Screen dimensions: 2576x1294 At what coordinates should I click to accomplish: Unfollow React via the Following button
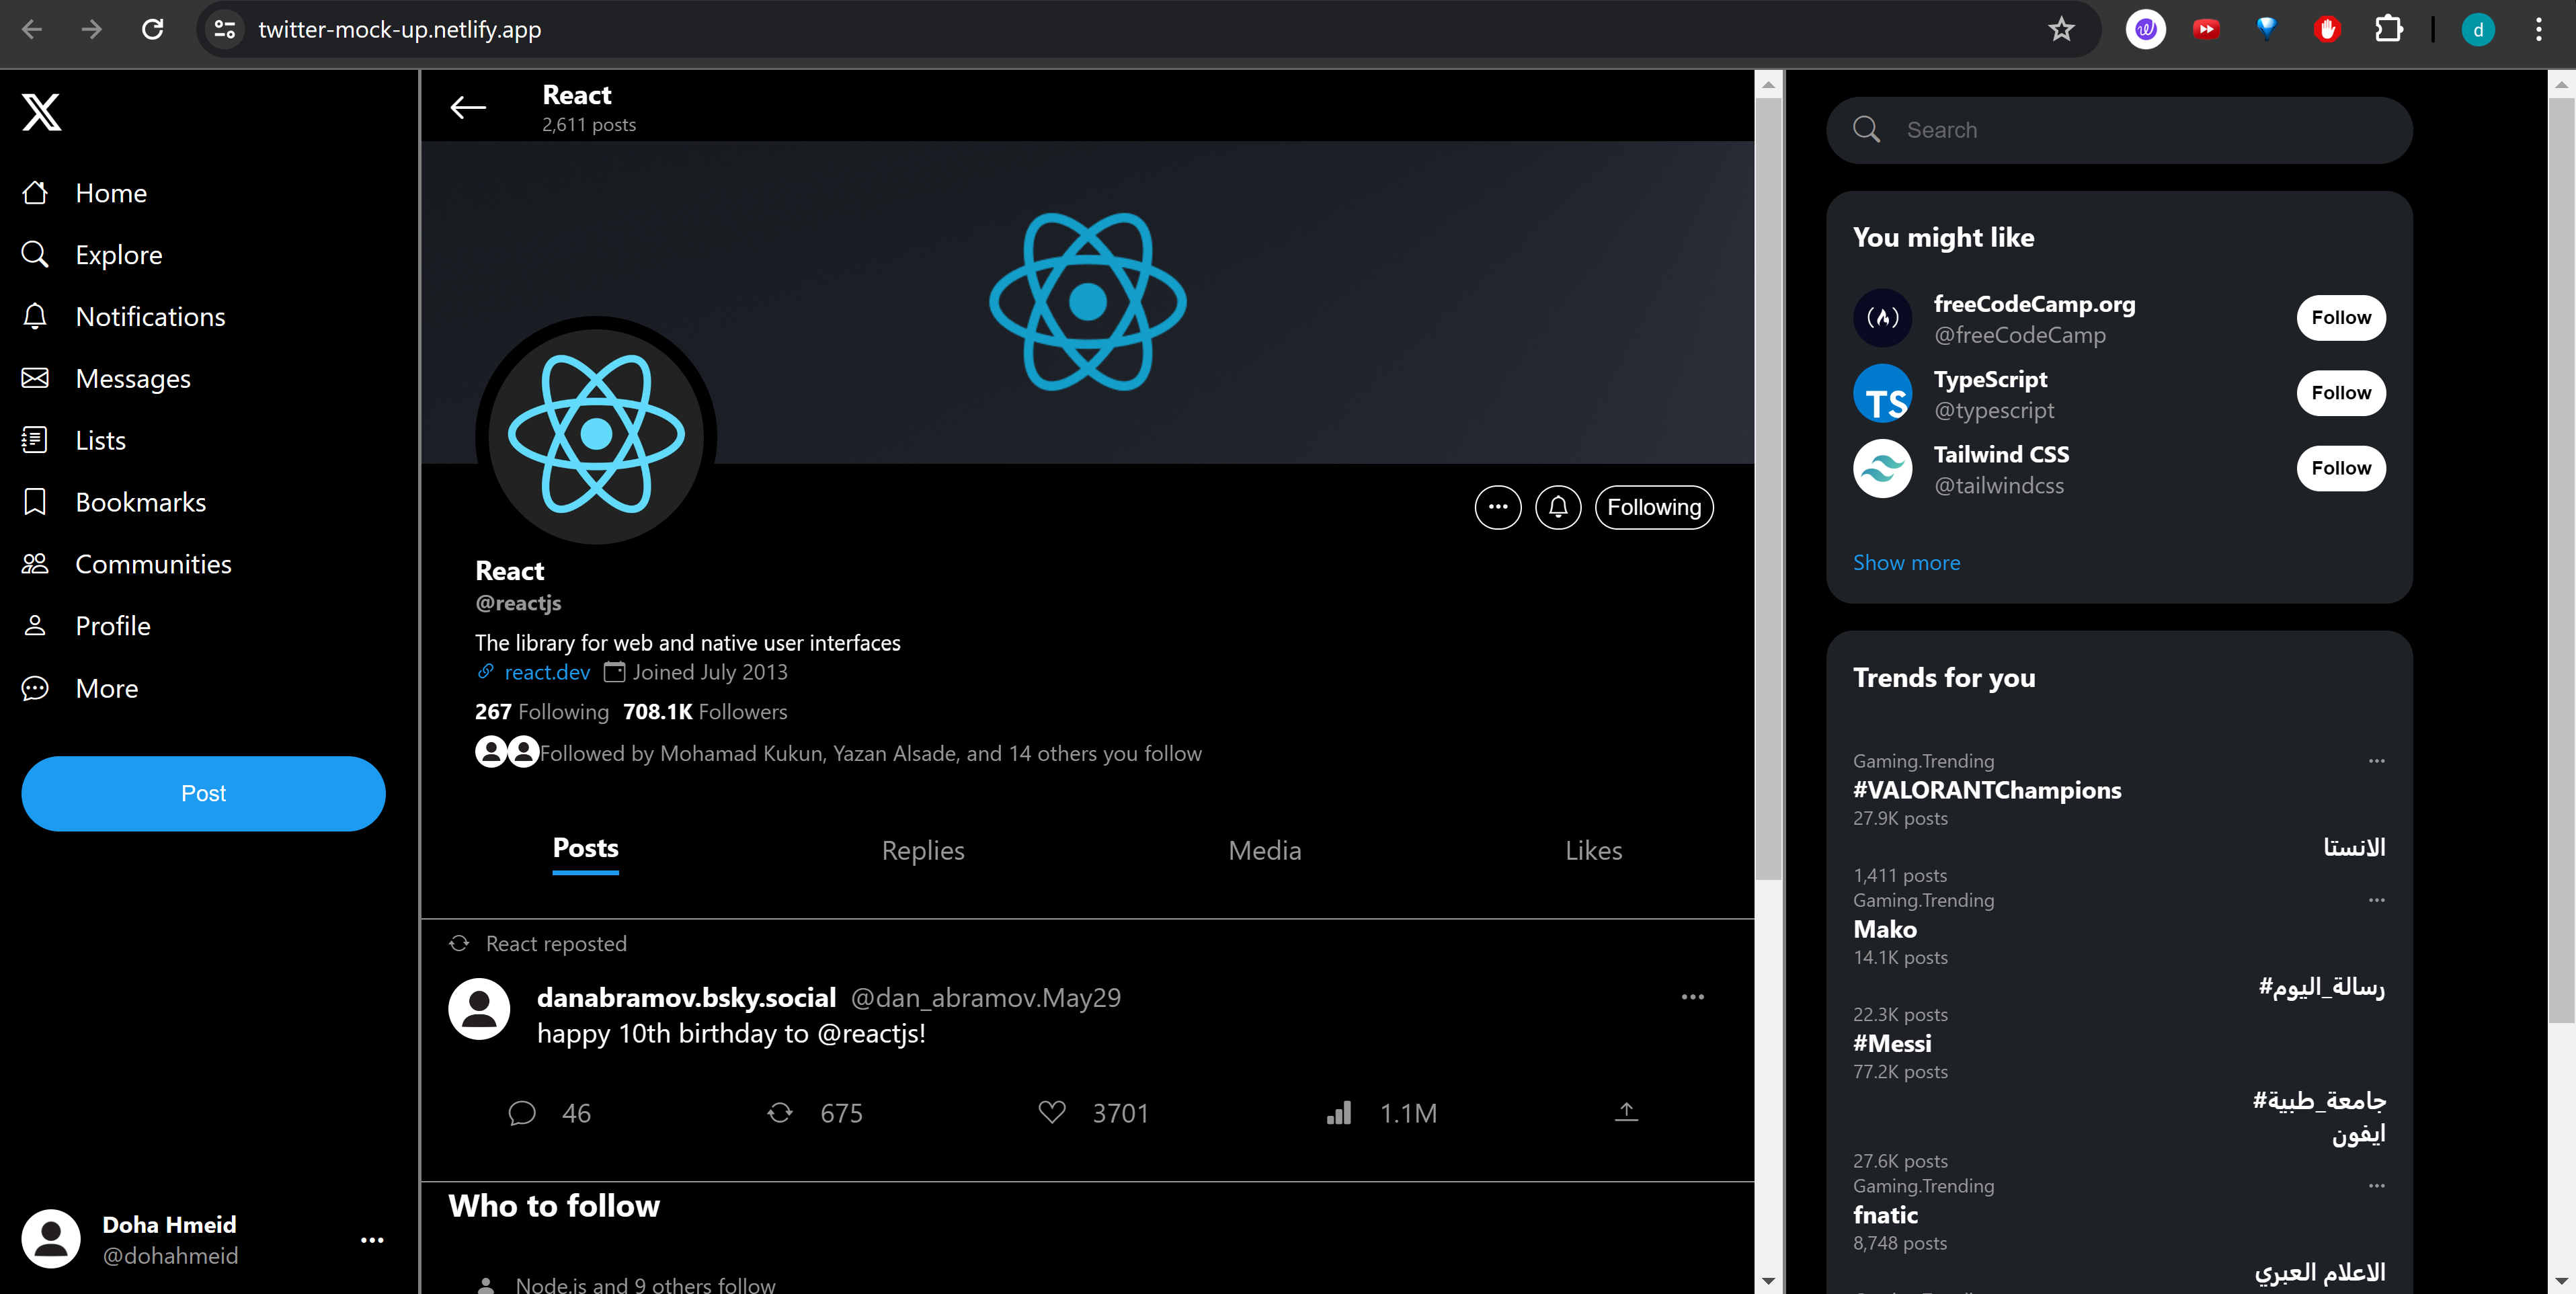tap(1653, 507)
